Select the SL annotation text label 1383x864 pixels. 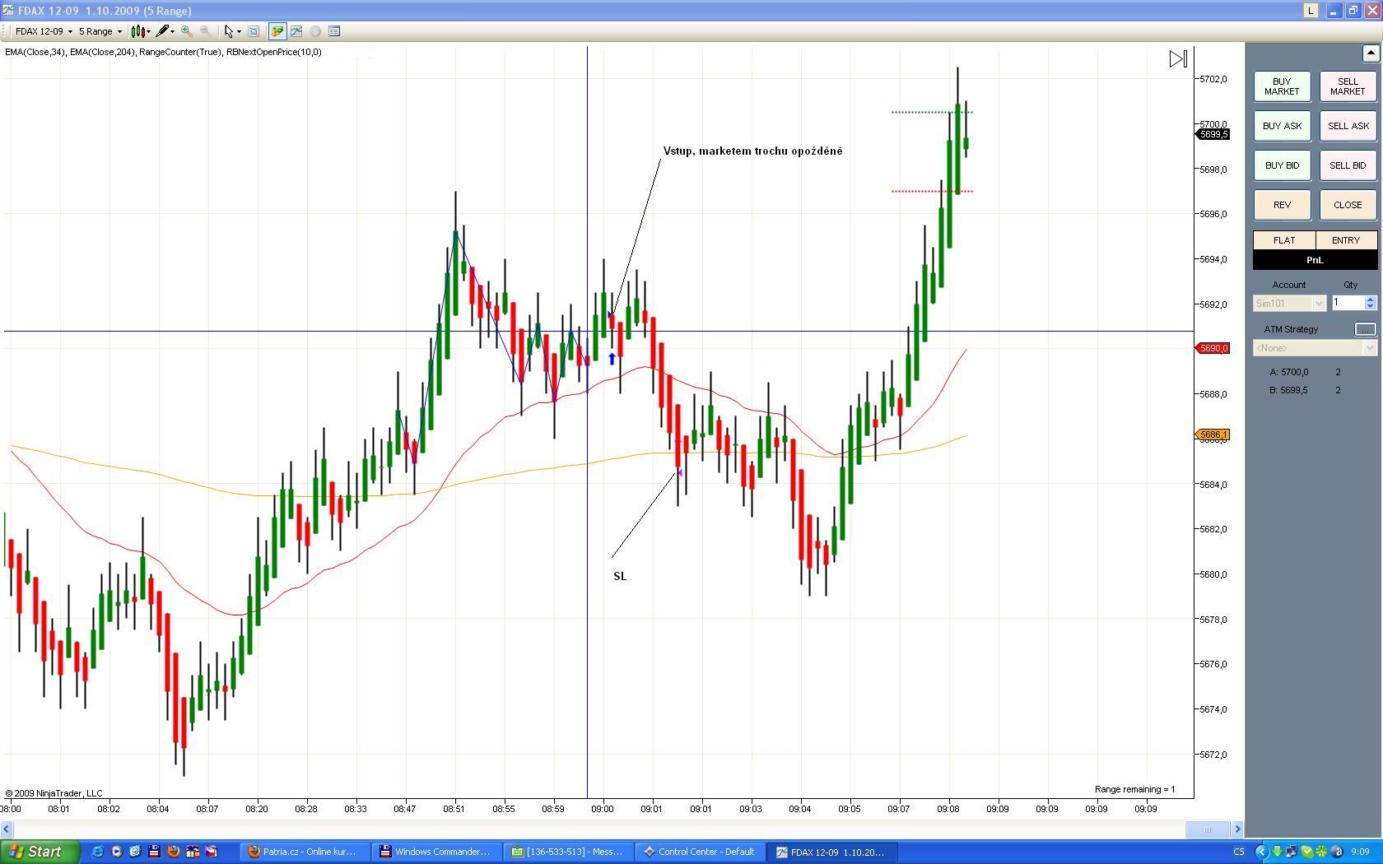click(620, 576)
